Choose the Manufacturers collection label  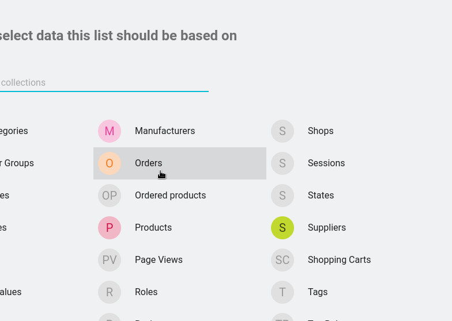(165, 131)
